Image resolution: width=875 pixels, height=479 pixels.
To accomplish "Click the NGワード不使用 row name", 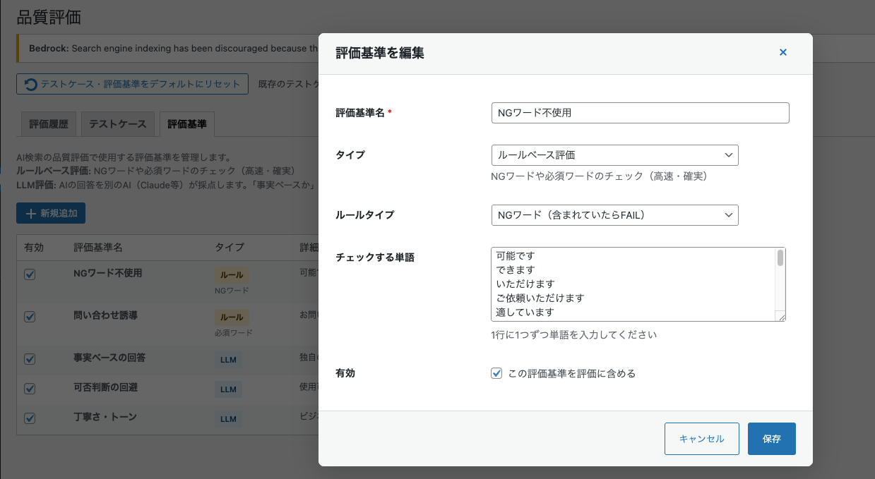I will pos(108,273).
